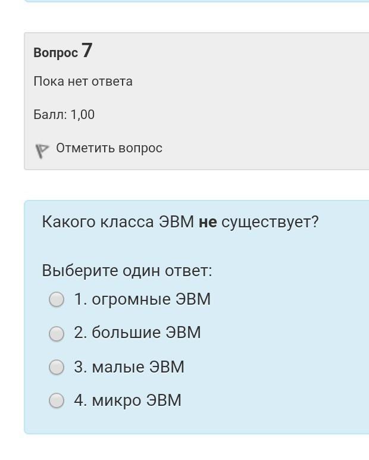Click the question text Какого класса ЭВМ
Image resolution: width=369 pixels, height=460 pixels.
click(x=118, y=222)
